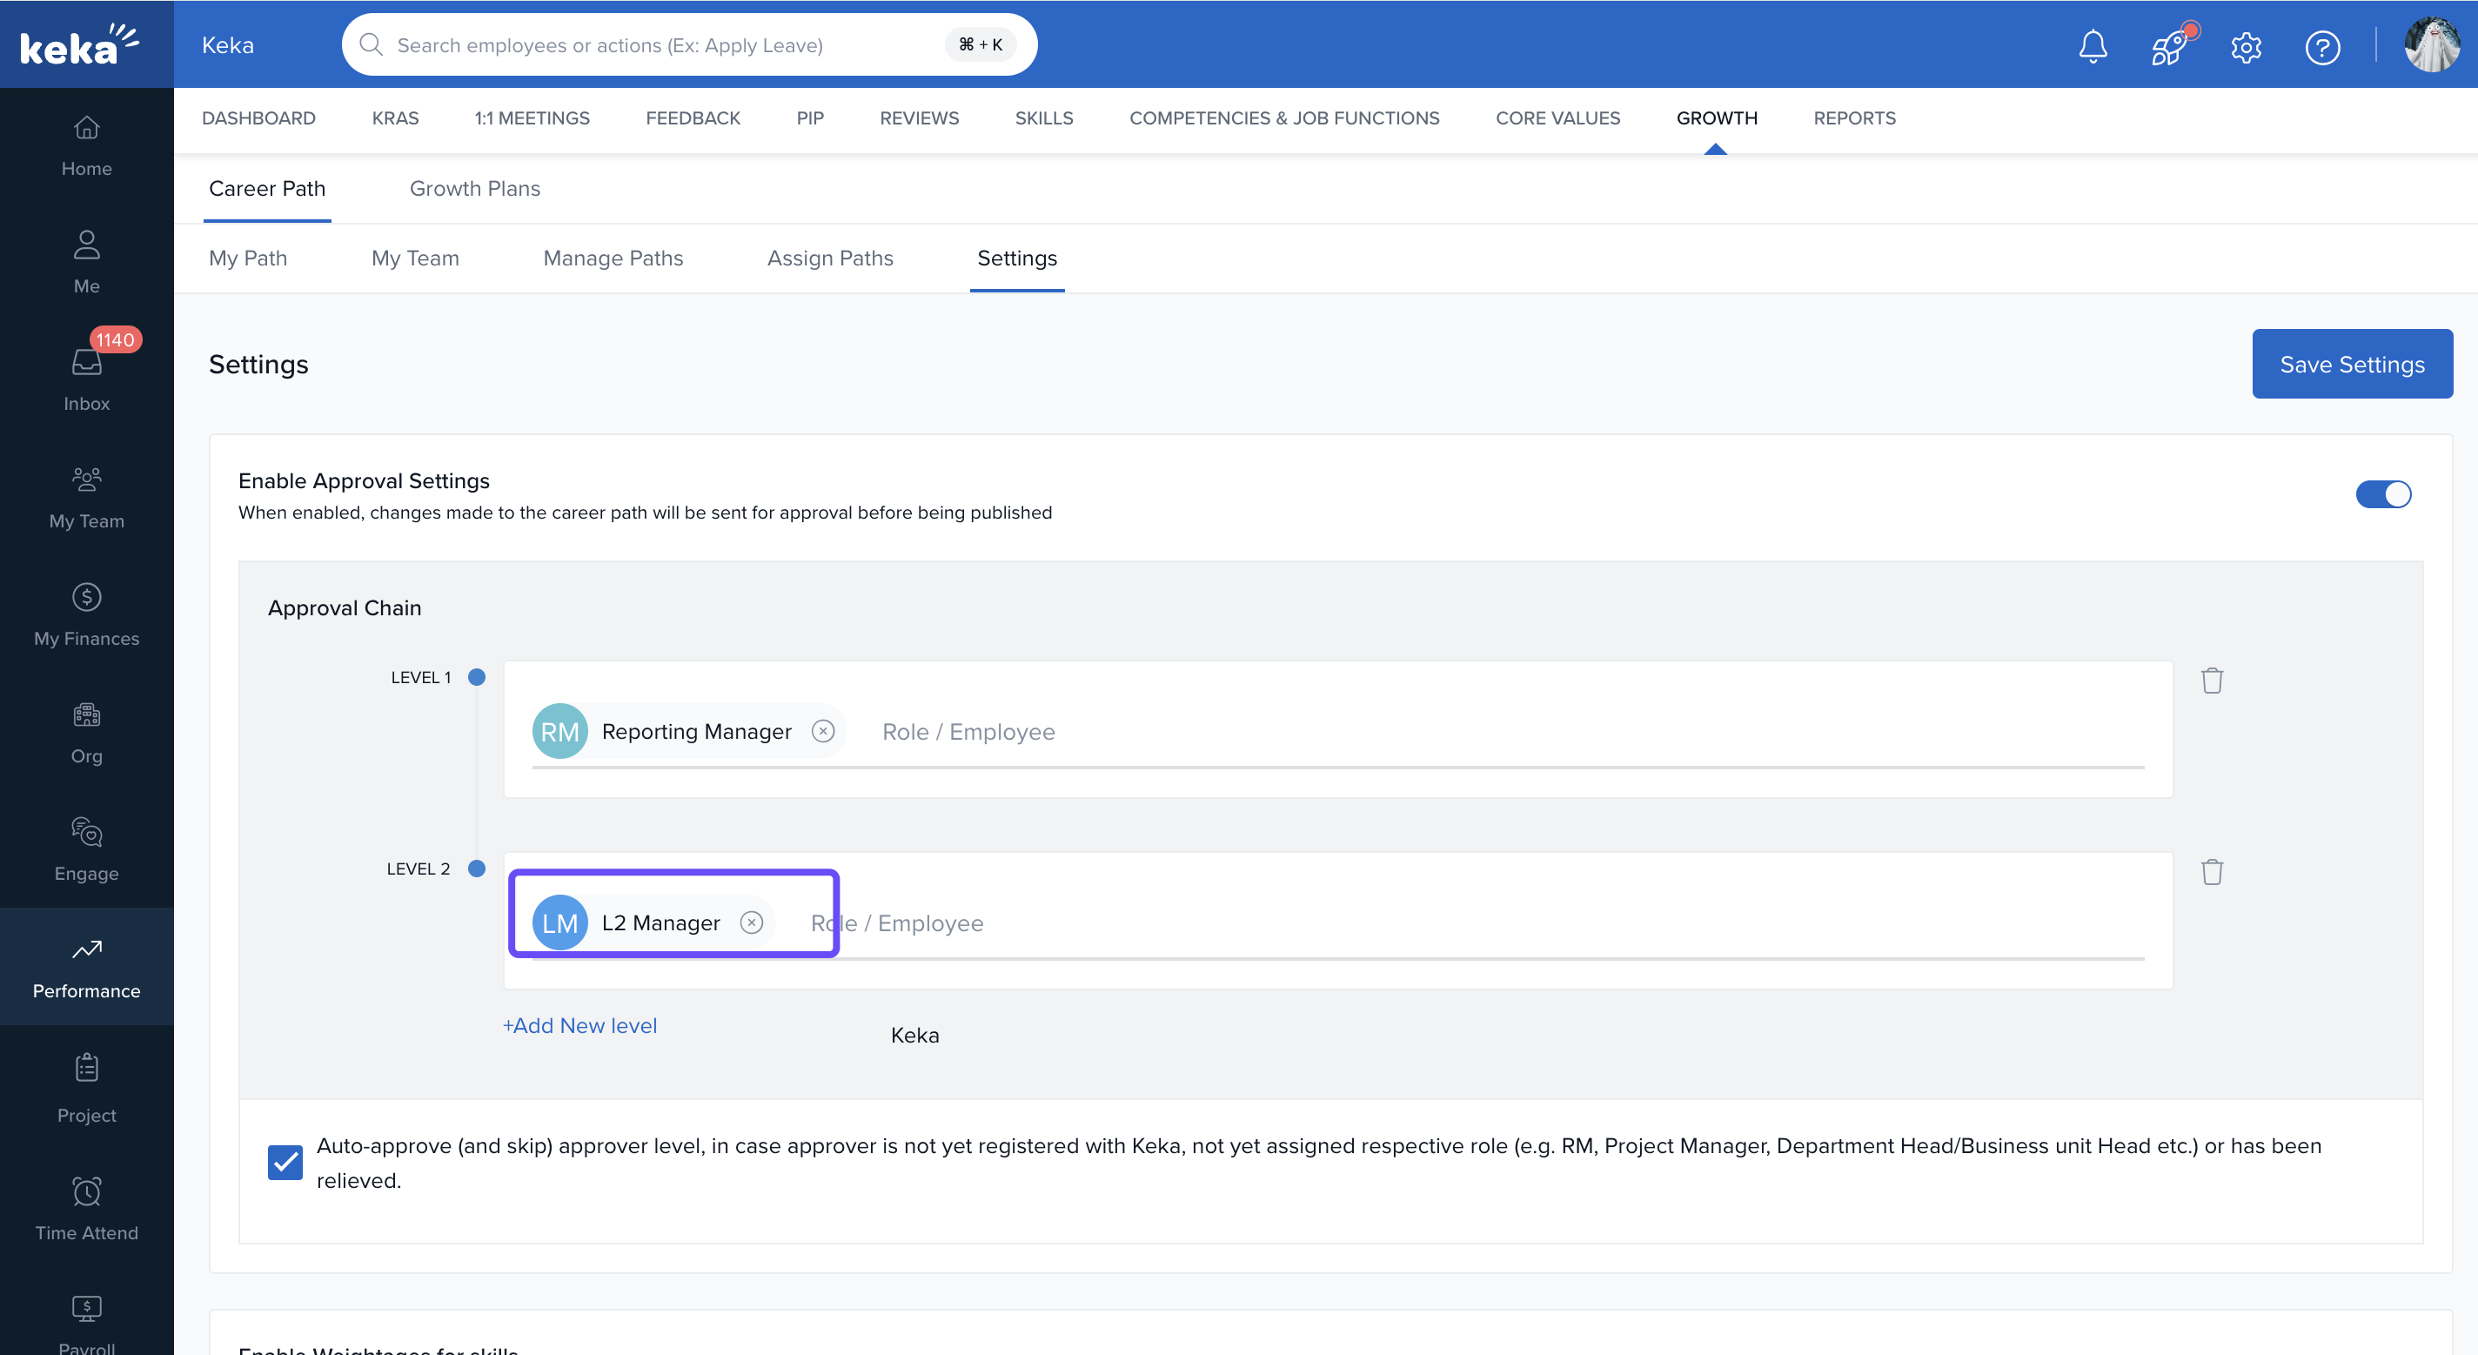Remove Reporting Manager chip via X icon
The image size is (2478, 1355).
(822, 731)
